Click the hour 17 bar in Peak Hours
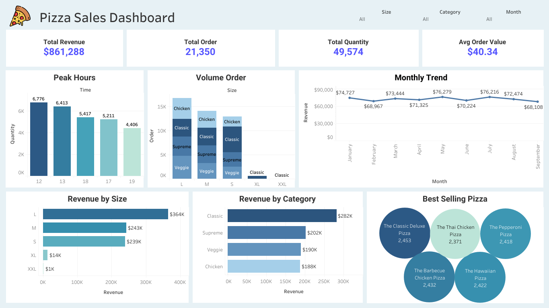The width and height of the screenshot is (549, 308). click(109, 148)
